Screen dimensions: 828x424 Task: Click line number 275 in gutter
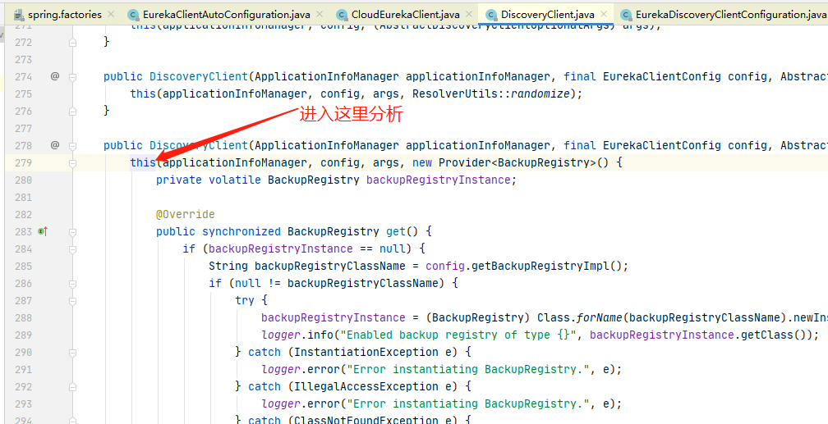(x=23, y=93)
